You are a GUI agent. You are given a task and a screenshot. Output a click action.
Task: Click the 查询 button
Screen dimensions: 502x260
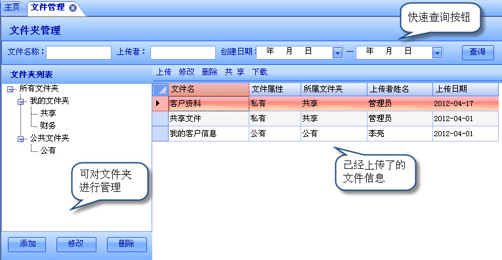click(x=478, y=52)
